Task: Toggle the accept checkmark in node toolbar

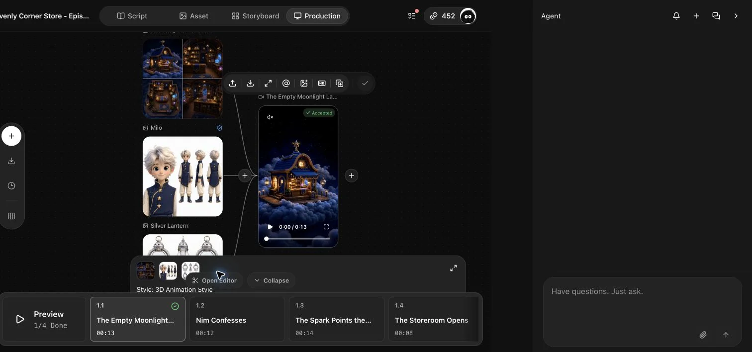Action: coord(365,84)
